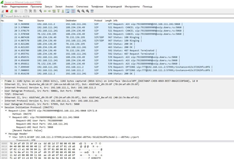Click the filter bookmark icon

tap(2, 16)
